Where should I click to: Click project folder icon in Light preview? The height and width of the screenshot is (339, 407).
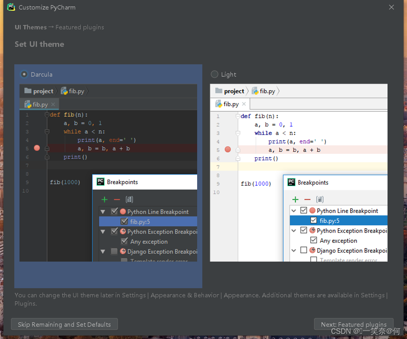(x=219, y=91)
